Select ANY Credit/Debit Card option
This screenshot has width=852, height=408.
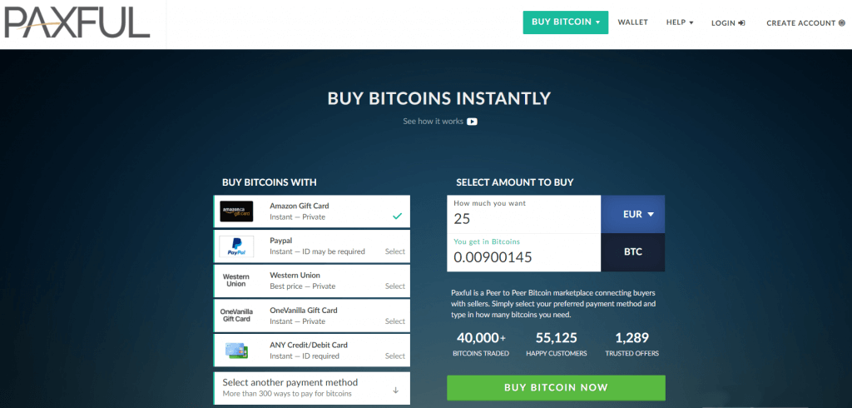coord(312,351)
